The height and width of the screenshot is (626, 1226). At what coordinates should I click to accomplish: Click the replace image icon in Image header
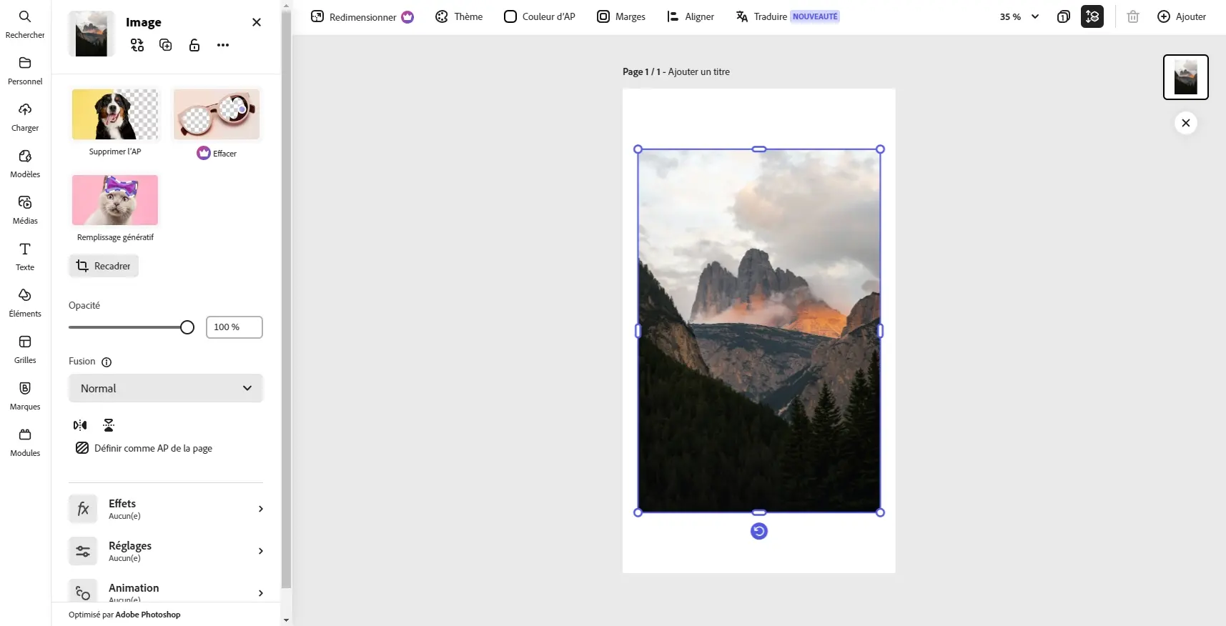pos(137,45)
